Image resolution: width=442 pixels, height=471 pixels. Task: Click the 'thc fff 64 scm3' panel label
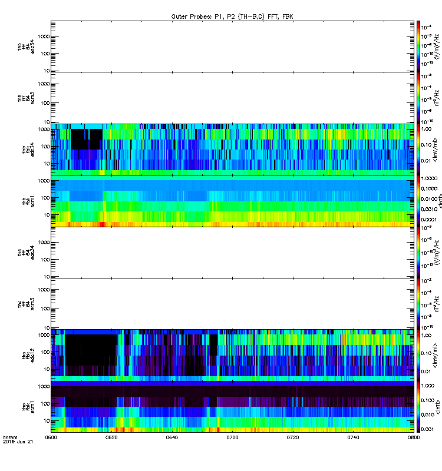(26, 304)
